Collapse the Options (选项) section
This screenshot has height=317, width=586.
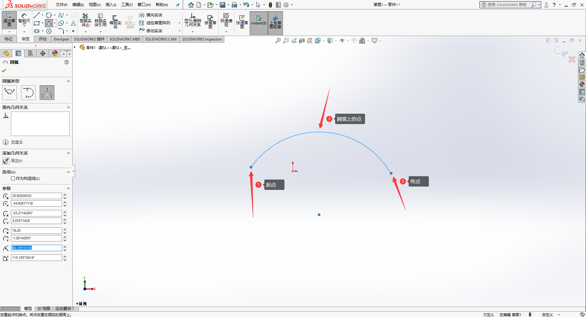pyautogui.click(x=68, y=172)
